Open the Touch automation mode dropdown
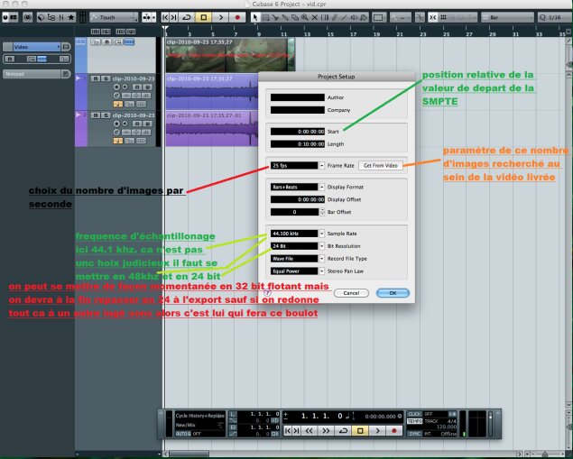Image resolution: width=573 pixels, height=459 pixels. (x=114, y=17)
